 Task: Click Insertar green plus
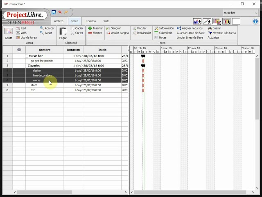[95, 28]
